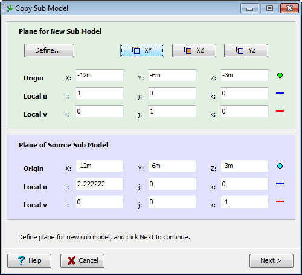Click red Local v marker, new plane

(x=280, y=111)
